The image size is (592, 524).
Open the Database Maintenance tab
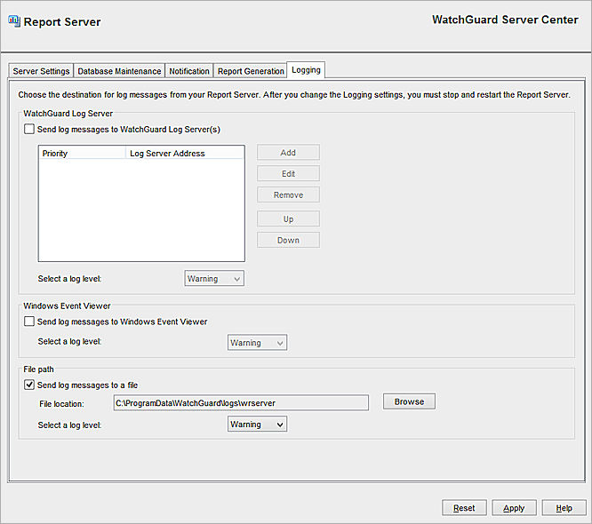(119, 71)
